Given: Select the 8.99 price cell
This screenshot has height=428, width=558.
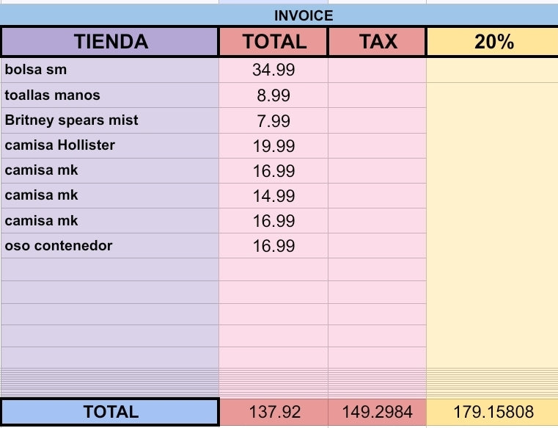Looking at the screenshot, I should [274, 96].
